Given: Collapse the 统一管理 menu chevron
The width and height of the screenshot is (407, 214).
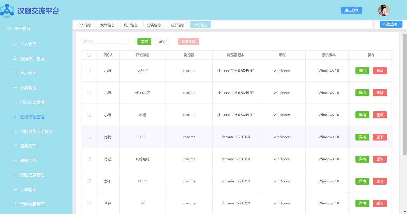Looking at the screenshot, I should [x=65, y=29].
